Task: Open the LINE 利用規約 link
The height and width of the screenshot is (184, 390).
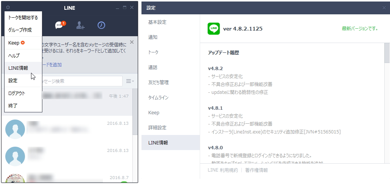Action: 222,170
